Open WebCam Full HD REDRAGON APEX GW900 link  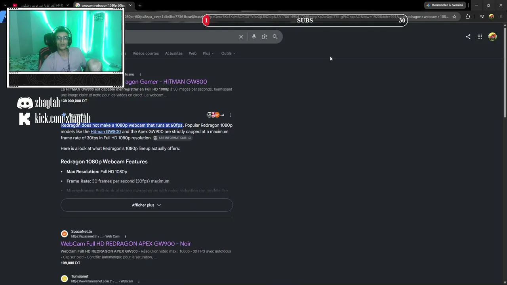(x=126, y=244)
